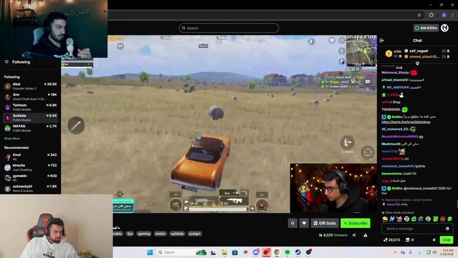Screen dimensions: 458x258
Task: Open the emoji picker in chat input
Action: [x=447, y=229]
